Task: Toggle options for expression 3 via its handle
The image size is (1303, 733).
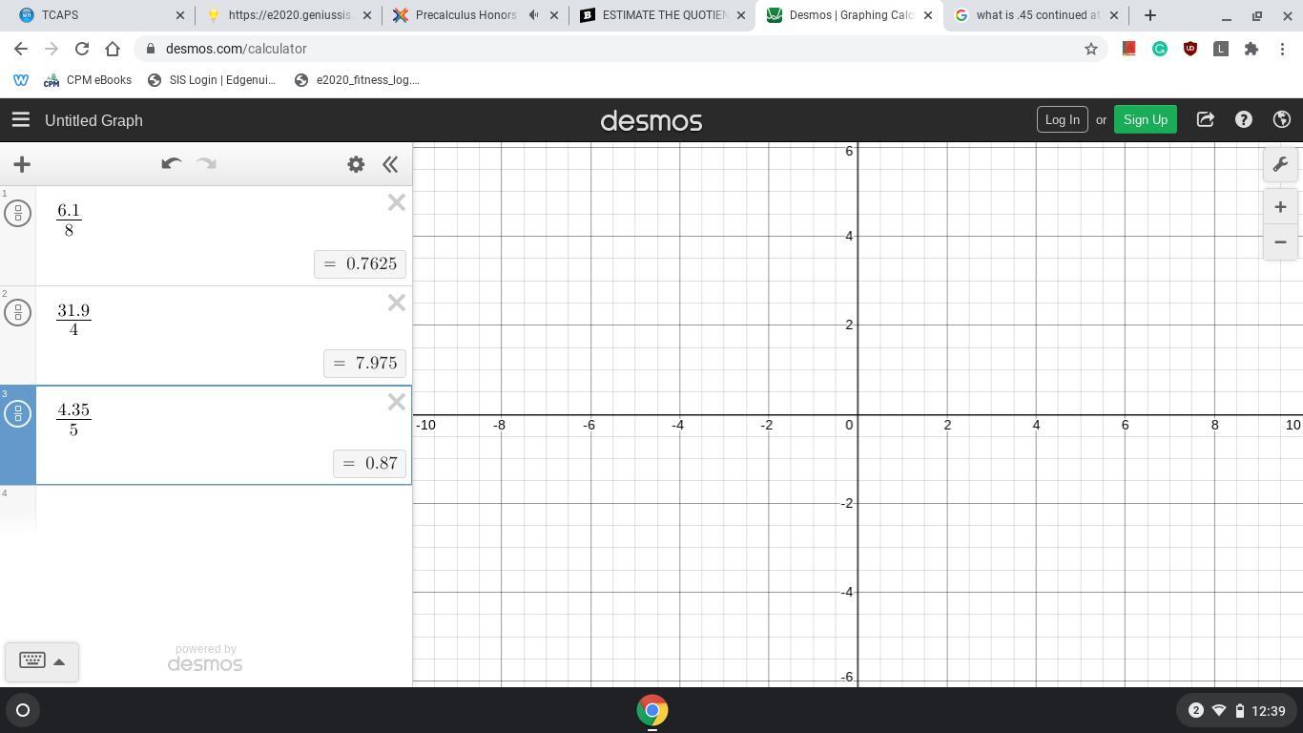Action: pos(17,413)
